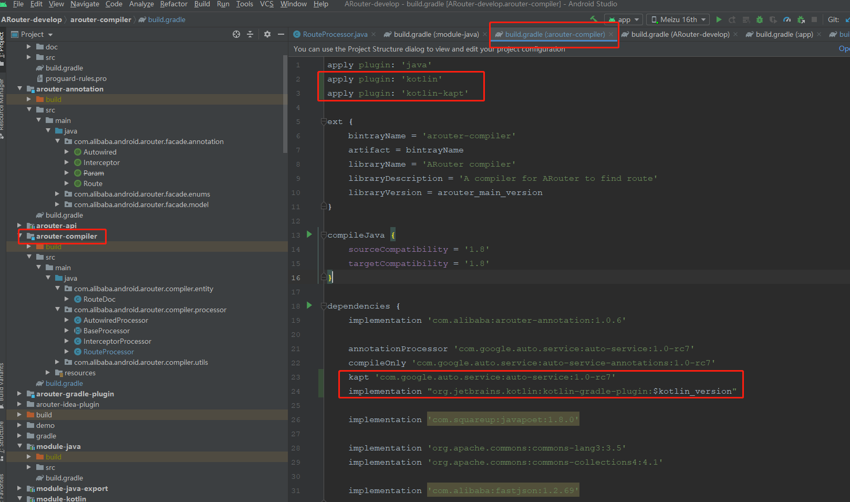Image resolution: width=850 pixels, height=502 pixels.
Task: Open the File menu
Action: click(x=18, y=4)
